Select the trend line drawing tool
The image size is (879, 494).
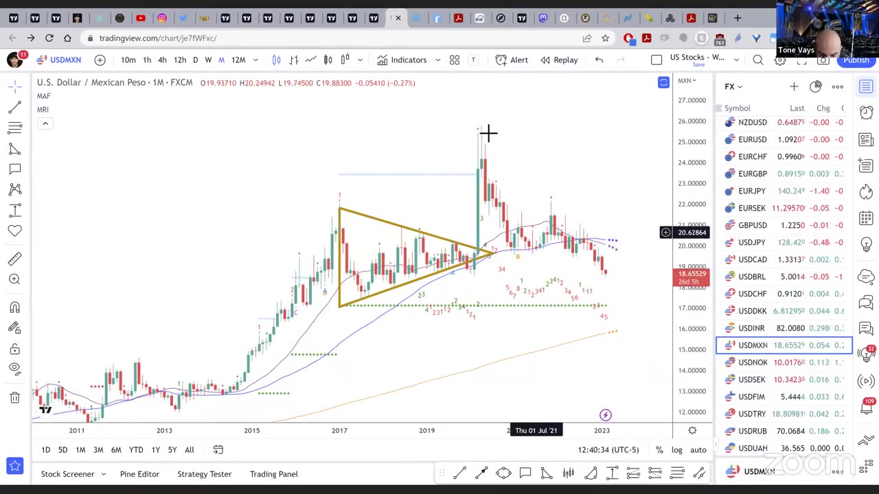(14, 107)
